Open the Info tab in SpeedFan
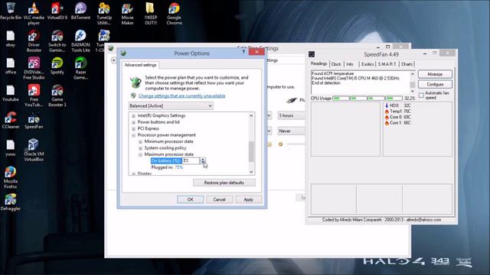This screenshot has height=275, width=490. (350, 64)
